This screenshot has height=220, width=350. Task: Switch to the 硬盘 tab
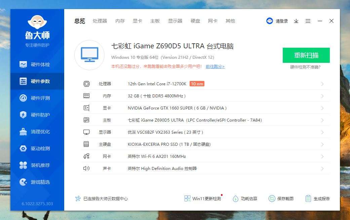[x=195, y=21]
